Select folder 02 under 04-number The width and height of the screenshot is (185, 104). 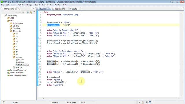[16, 34]
